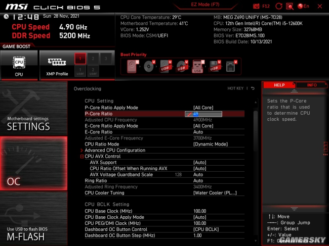Select XMP profile 1

click(80, 59)
